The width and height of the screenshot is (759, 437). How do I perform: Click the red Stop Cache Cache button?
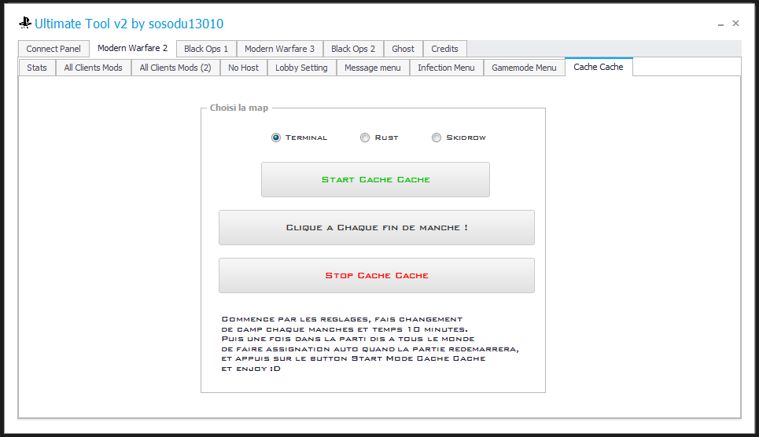(x=377, y=275)
